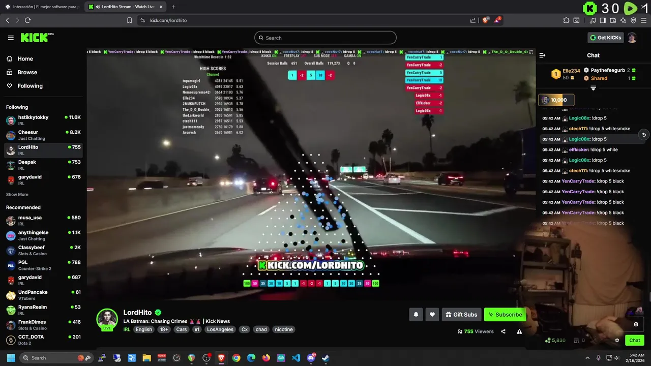Click the bookmark icon in address bar
651x366 pixels.
coord(129,20)
